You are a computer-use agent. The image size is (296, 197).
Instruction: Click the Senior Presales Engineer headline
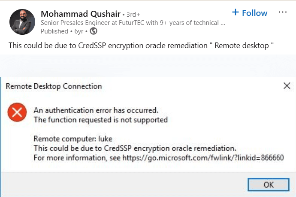tap(133, 22)
